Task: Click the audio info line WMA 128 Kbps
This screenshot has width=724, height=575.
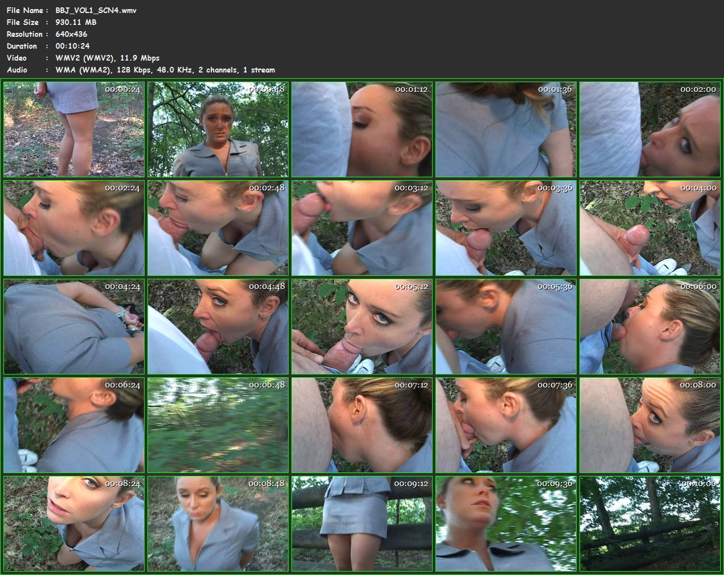Action: point(165,70)
